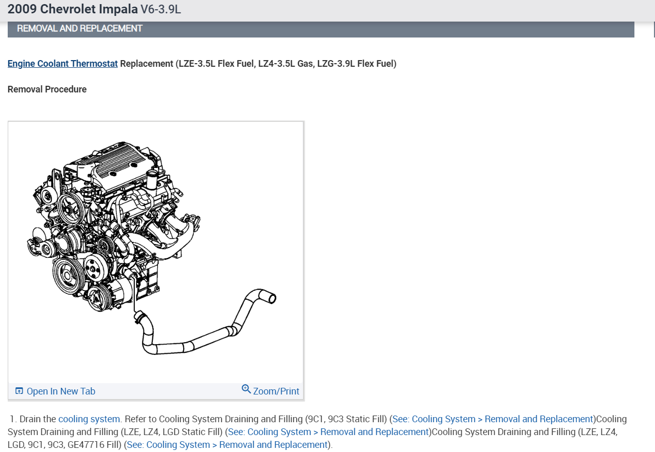
Task: Click the open-in-new-tab icon
Action: point(19,391)
